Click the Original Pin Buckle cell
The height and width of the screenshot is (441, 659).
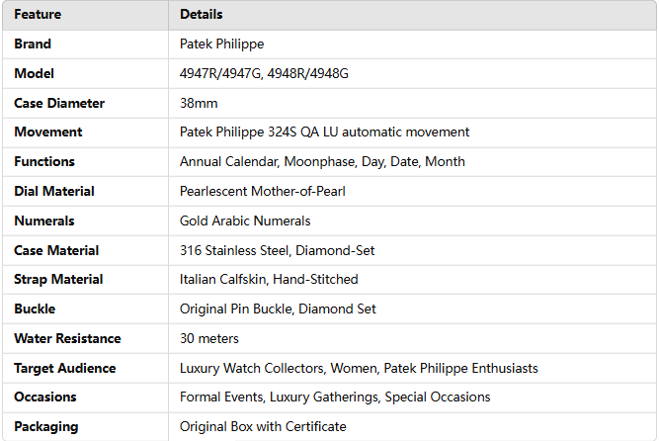pyautogui.click(x=278, y=309)
